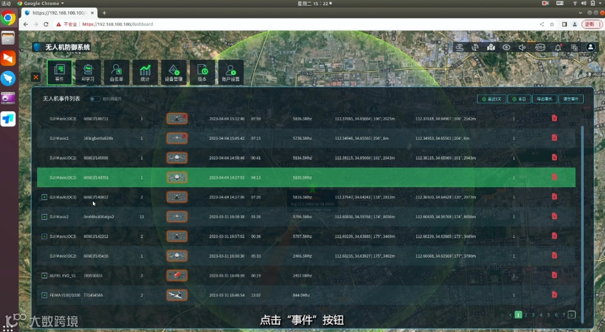The width and height of the screenshot is (605, 332).
Task: Open the user profile avatar
Action: (x=590, y=47)
